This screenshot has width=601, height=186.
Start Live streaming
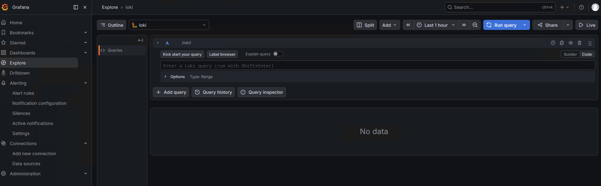587,25
